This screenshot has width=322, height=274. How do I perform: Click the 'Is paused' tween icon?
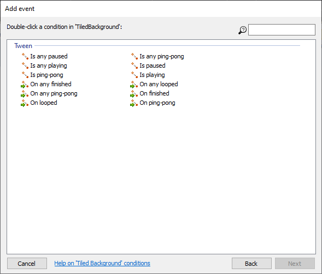(134, 65)
